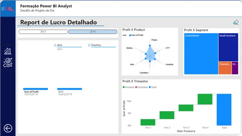Click the Carretera label on radar chart

[x=144, y=73]
